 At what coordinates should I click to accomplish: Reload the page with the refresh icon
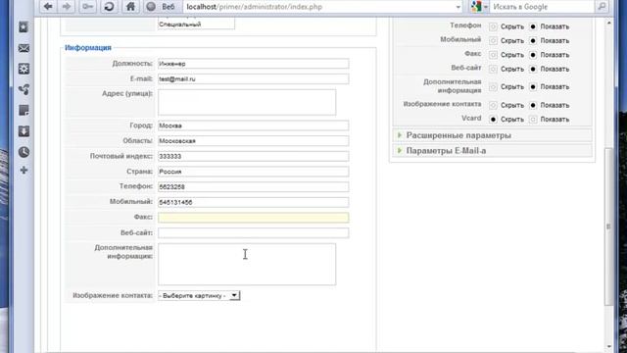(x=109, y=7)
